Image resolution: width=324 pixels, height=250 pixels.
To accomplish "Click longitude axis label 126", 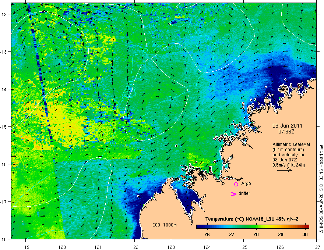I will (x=280, y=247).
